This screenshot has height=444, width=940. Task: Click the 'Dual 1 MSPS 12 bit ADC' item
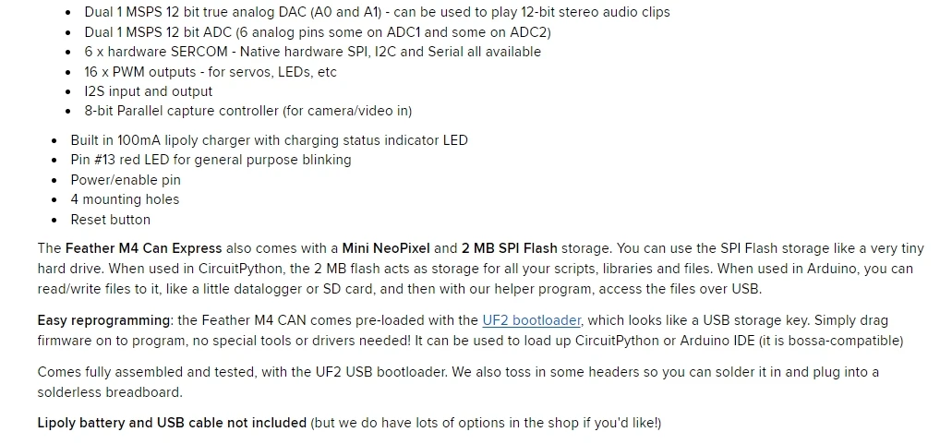pyautogui.click(x=318, y=32)
